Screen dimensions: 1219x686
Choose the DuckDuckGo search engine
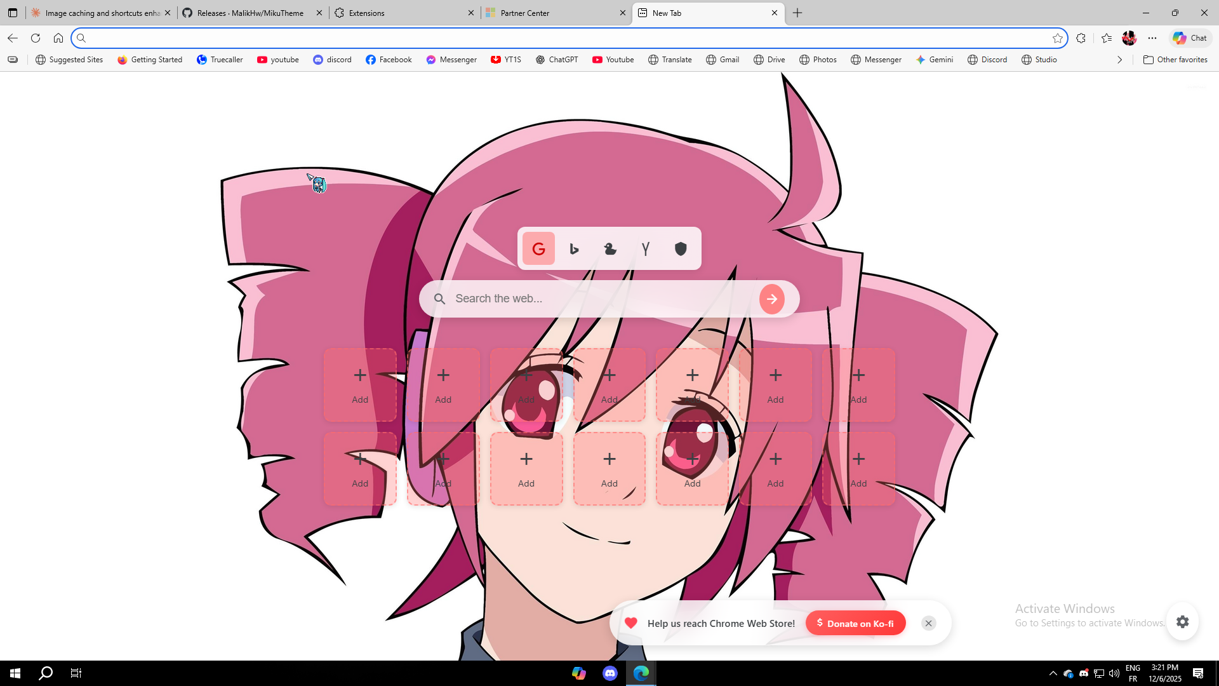(x=610, y=249)
